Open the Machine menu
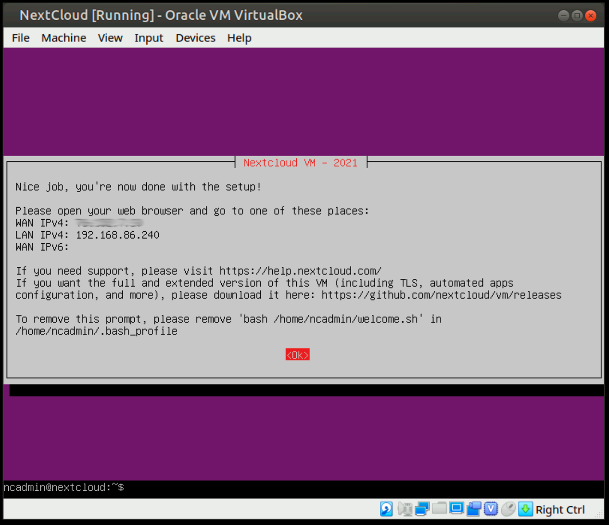Viewport: 609px width, 525px height. (x=63, y=38)
